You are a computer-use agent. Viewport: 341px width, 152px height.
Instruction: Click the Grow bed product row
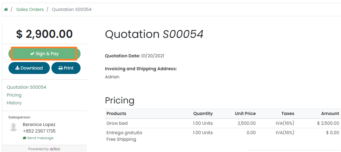tap(117, 123)
